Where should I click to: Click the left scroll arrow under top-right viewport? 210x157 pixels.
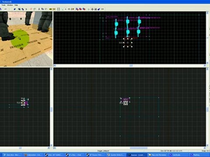55,66
